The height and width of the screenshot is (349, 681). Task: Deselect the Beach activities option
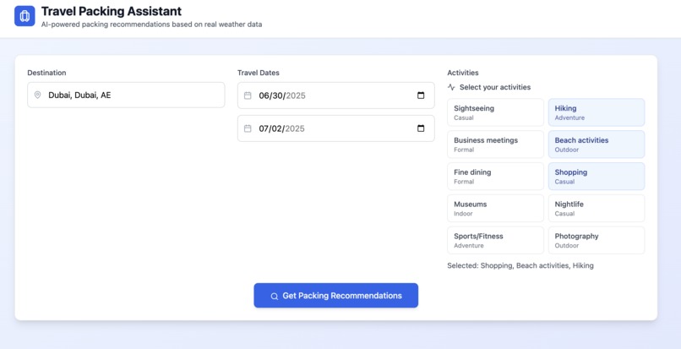[597, 145]
